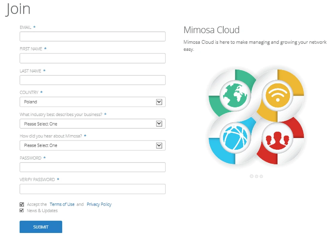Viewport: 335px width, 242px height.
Task: Open the How did you hear about Mimosa dropdown
Action: [x=92, y=145]
